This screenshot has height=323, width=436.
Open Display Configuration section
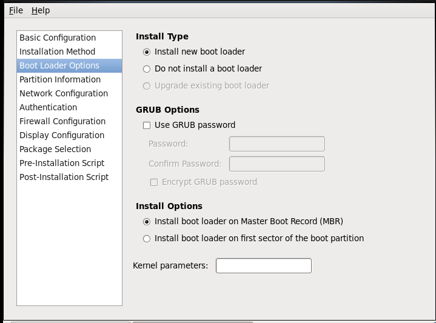[69, 135]
